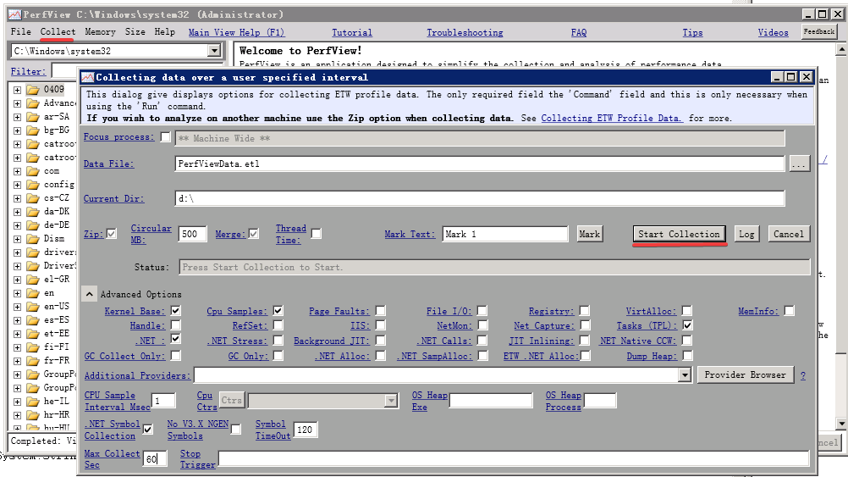Viewport: 848px width, 477px height.
Task: Open the Additional Providers dropdown
Action: pos(685,374)
